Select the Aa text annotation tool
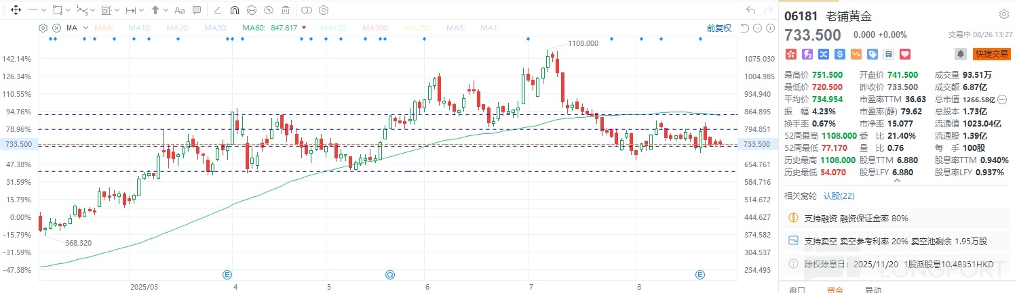1017x293 pixels. tap(179, 10)
